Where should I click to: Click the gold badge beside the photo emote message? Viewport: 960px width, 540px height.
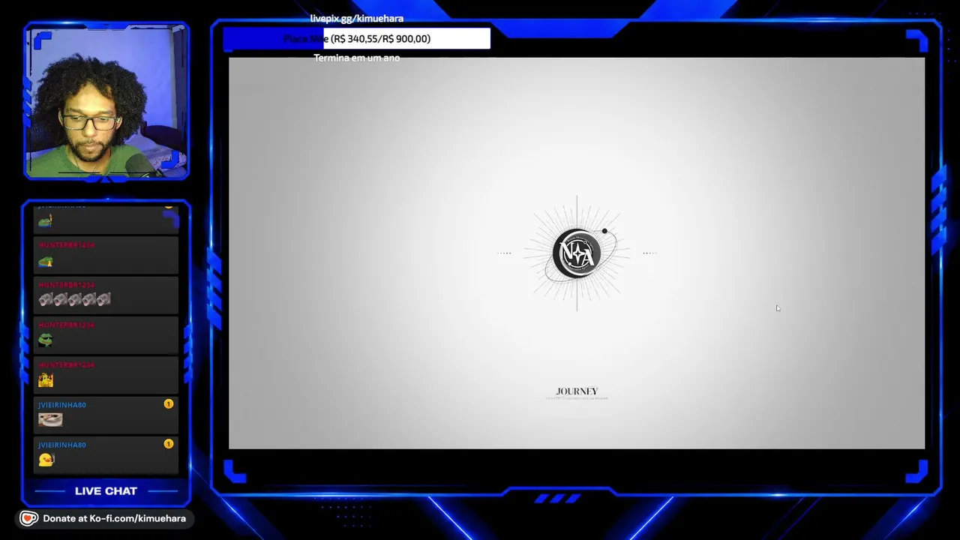click(169, 404)
